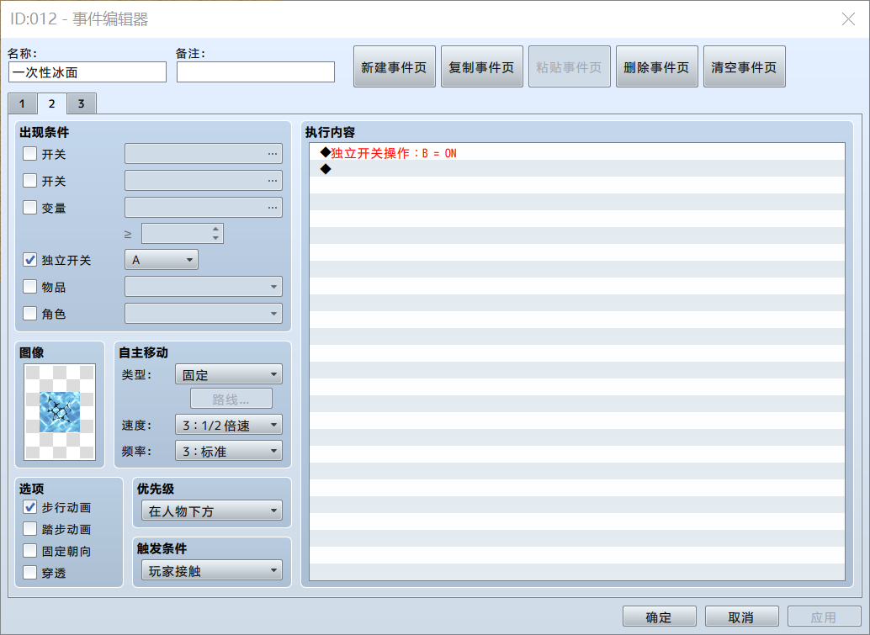Click the 粘贴事件页 button
Viewport: 870px width, 635px height.
point(570,67)
